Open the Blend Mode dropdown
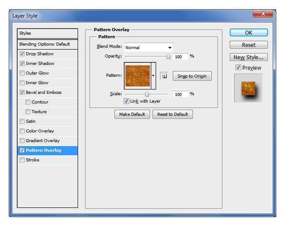This screenshot has width=285, height=225. (149, 48)
